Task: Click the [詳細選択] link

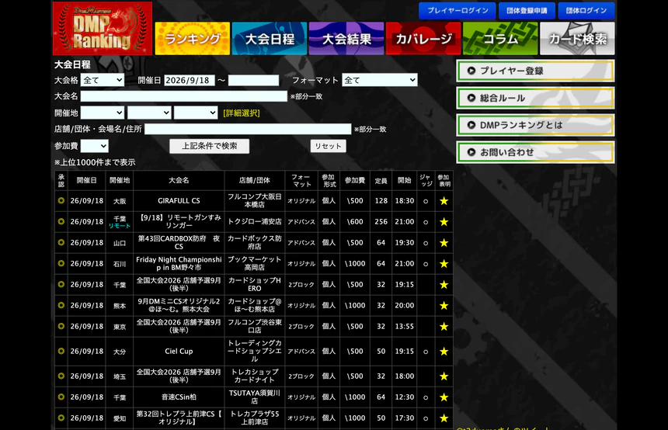Action: click(x=241, y=113)
